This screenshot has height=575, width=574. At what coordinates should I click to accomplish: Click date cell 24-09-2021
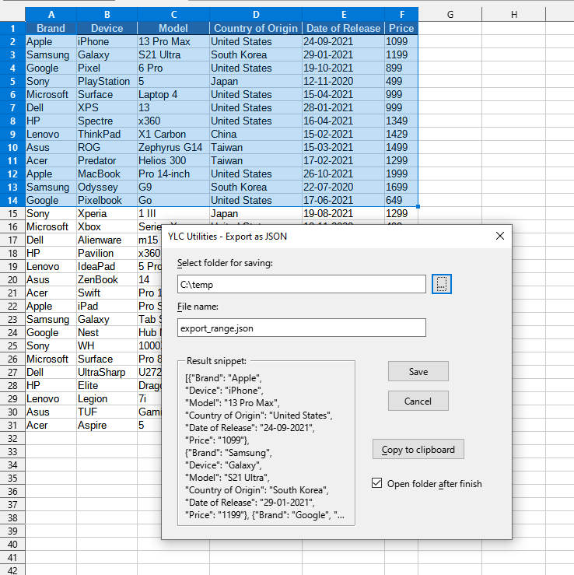[344, 41]
